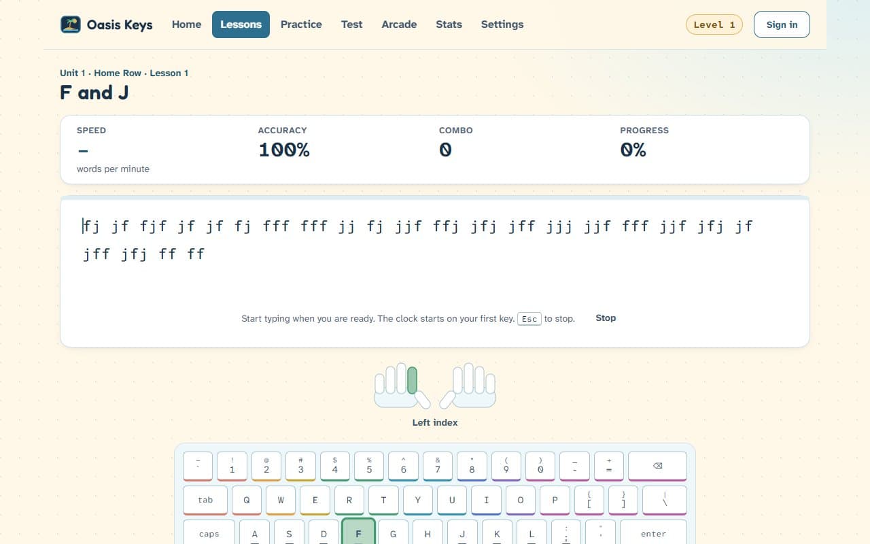This screenshot has width=870, height=544.
Task: Click the Q key on virtual keyboard
Action: pyautogui.click(x=247, y=500)
